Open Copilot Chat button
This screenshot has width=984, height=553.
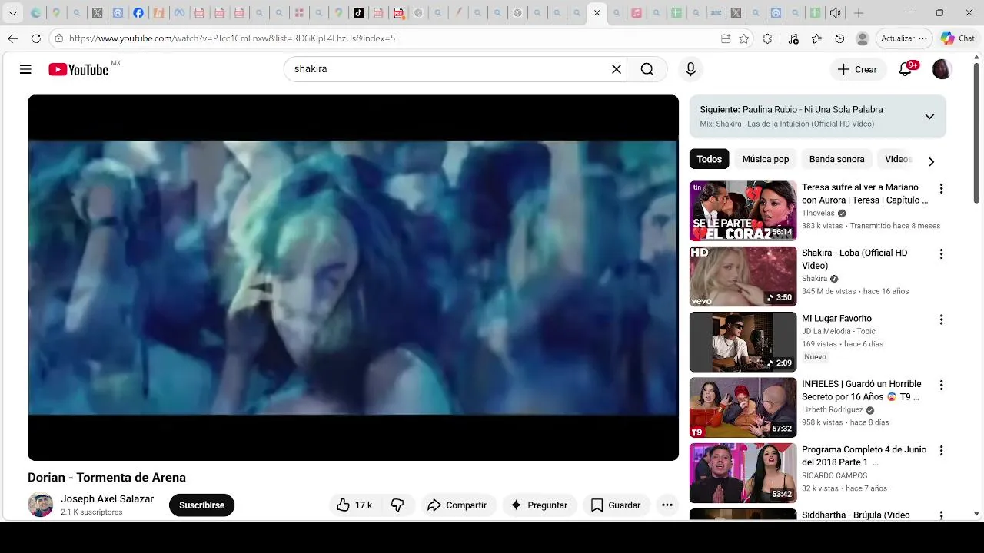(x=958, y=38)
